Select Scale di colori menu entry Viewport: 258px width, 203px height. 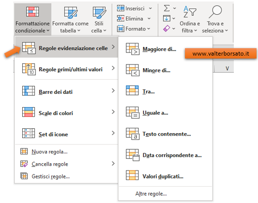(x=67, y=113)
